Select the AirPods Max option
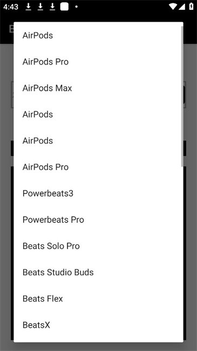The width and height of the screenshot is (197, 351). 98,88
